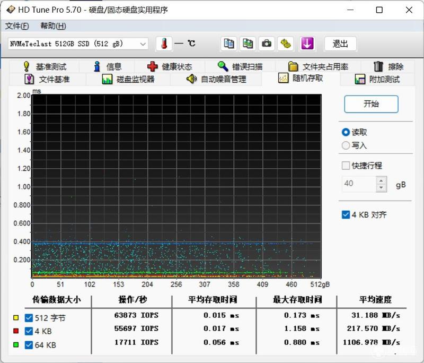Click the random access scatter graph

(176, 186)
